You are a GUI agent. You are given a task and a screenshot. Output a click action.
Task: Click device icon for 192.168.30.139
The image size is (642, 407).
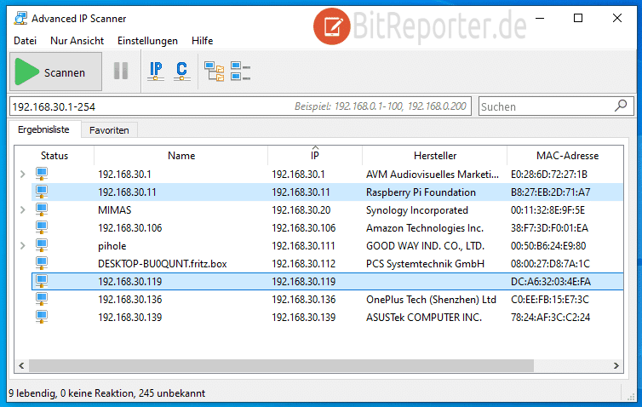pyautogui.click(x=42, y=318)
